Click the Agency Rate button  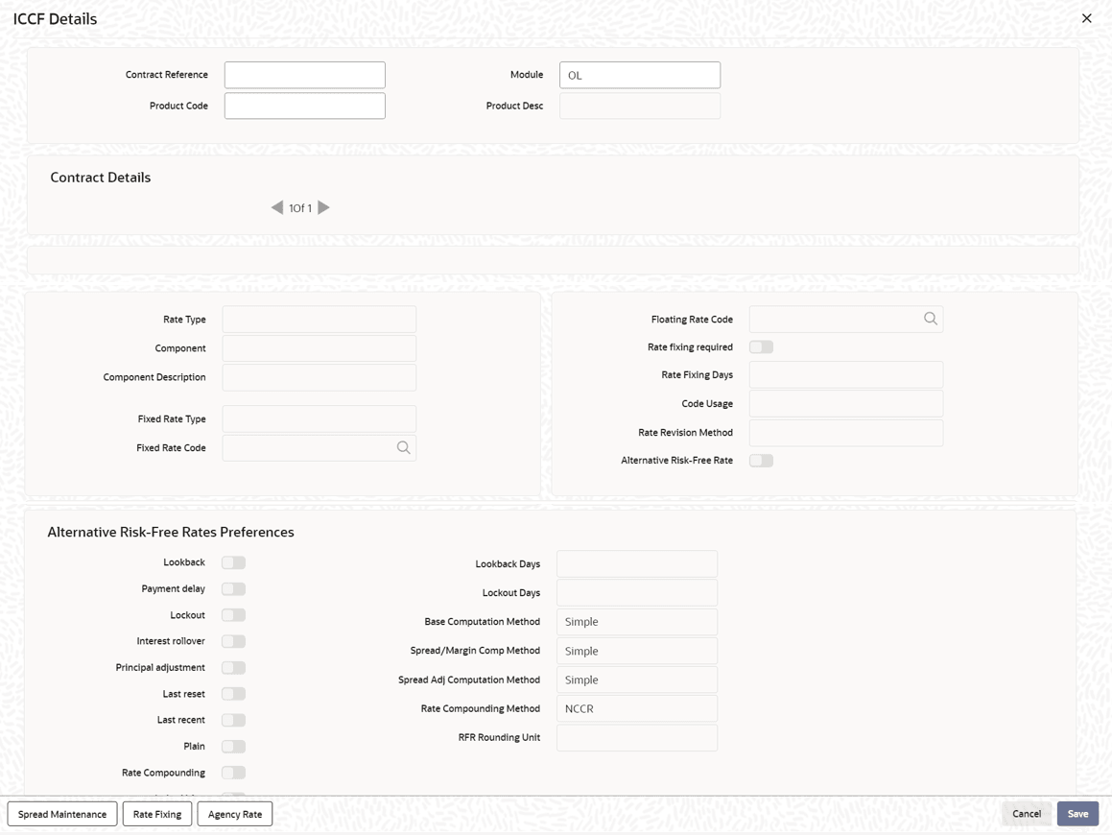tap(235, 814)
